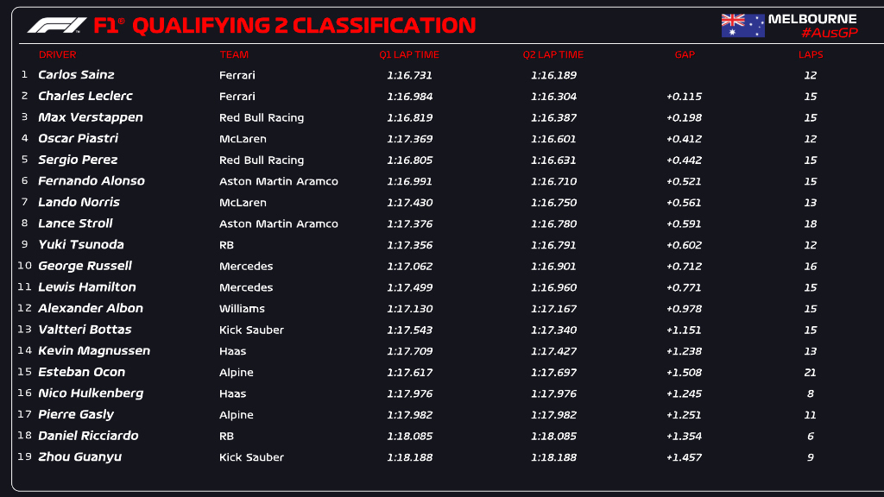Click the F1 logo
Viewport: 884px width, 497px height.
(57, 25)
